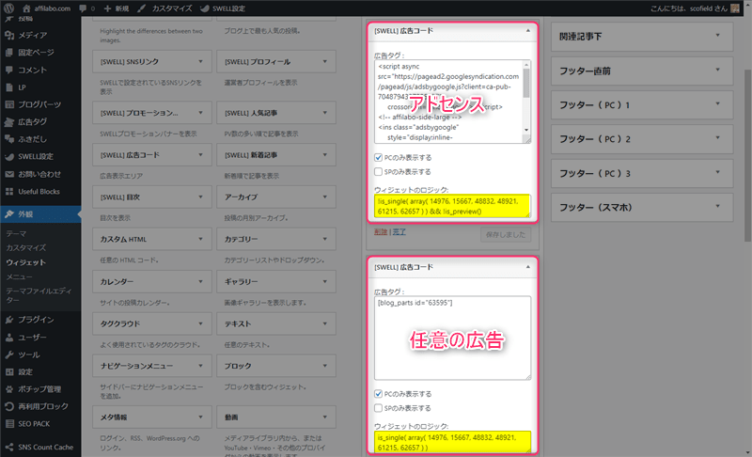This screenshot has height=457, width=752.
Task: Click the blog_parts 広告タグ text area
Action: [452, 339]
